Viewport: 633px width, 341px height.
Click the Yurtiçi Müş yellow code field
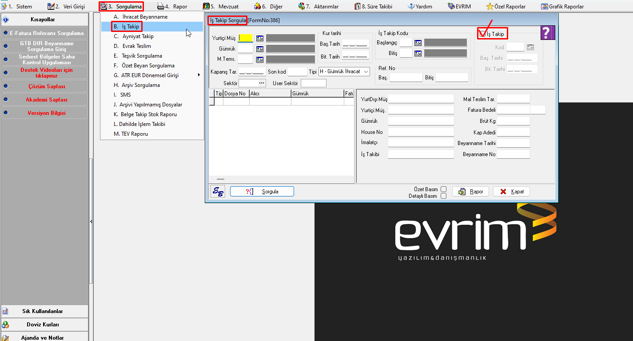click(x=246, y=38)
